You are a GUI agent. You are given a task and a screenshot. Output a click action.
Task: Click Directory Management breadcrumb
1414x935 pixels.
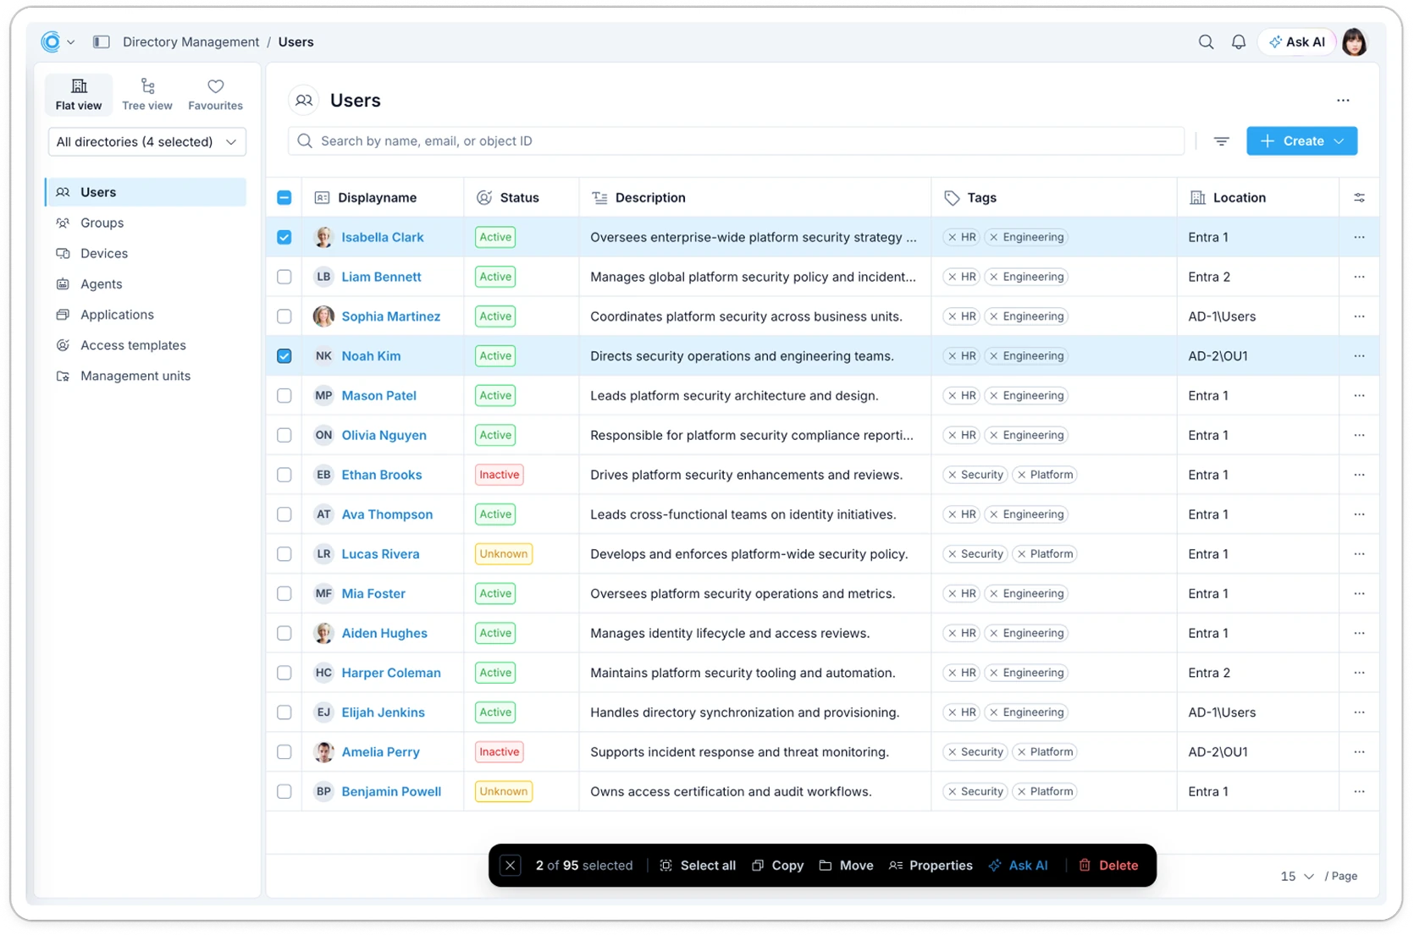point(191,41)
